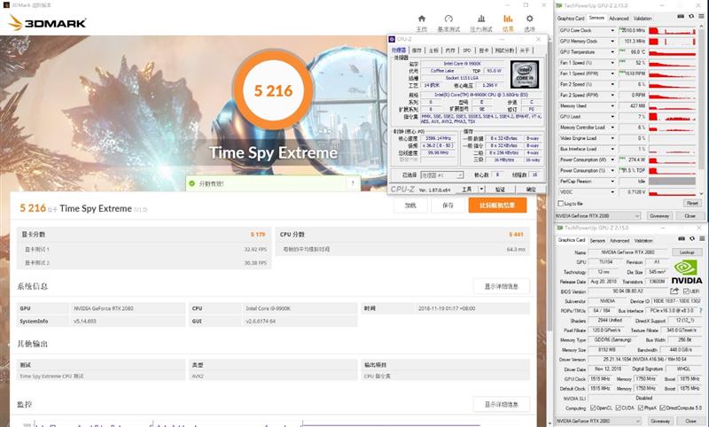This screenshot has width=709, height=427.
Task: Click the NVIDIA GeForce RTX 2080 GPU value in 3DMark
Action: [104, 308]
